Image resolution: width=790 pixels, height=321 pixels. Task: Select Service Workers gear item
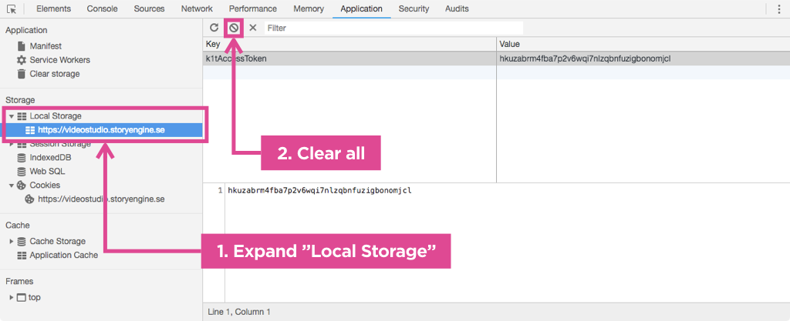pyautogui.click(x=59, y=60)
